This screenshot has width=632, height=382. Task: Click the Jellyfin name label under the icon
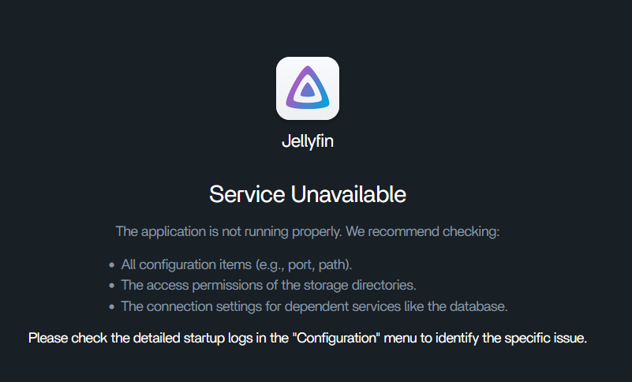tap(308, 143)
